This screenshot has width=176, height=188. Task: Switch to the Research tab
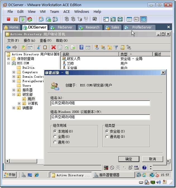(x=90, y=27)
